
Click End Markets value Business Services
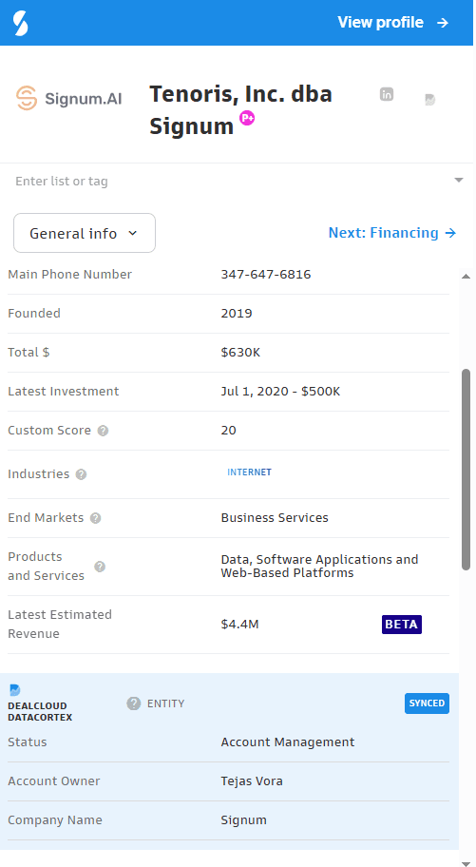tap(275, 518)
